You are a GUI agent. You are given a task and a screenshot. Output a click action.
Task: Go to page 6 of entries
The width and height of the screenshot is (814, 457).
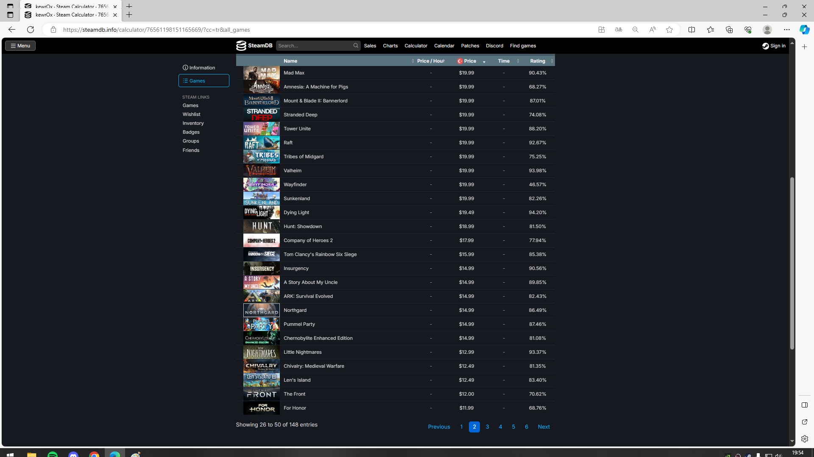point(526,427)
